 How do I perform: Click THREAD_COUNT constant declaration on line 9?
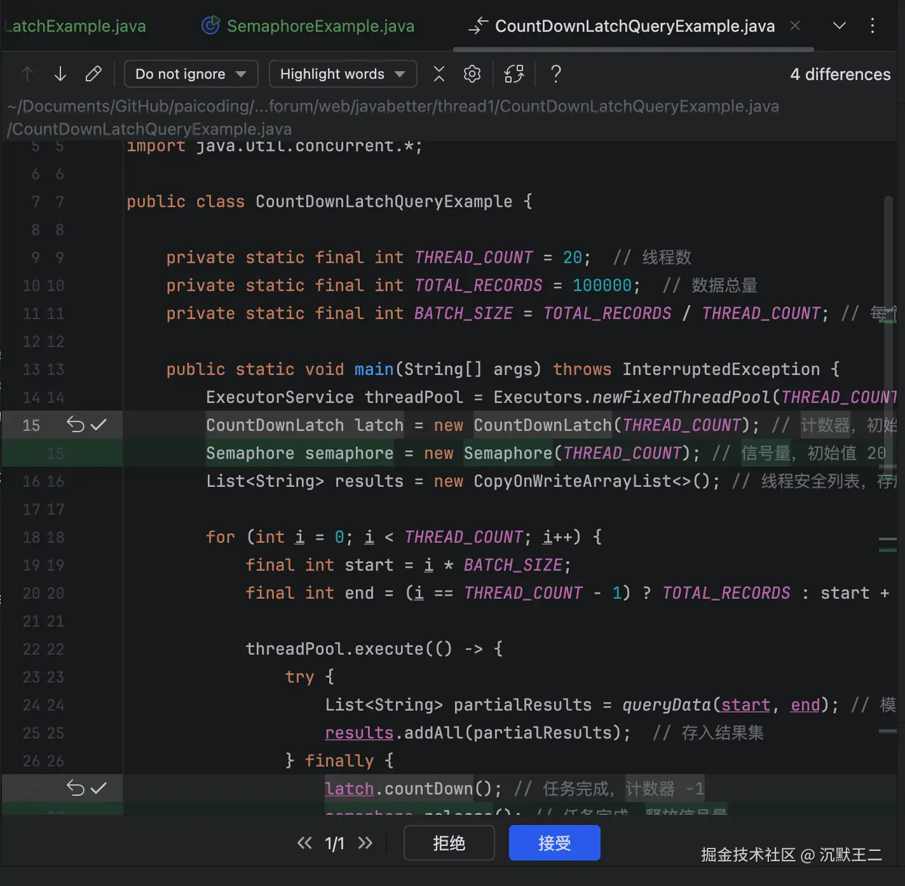click(x=473, y=257)
